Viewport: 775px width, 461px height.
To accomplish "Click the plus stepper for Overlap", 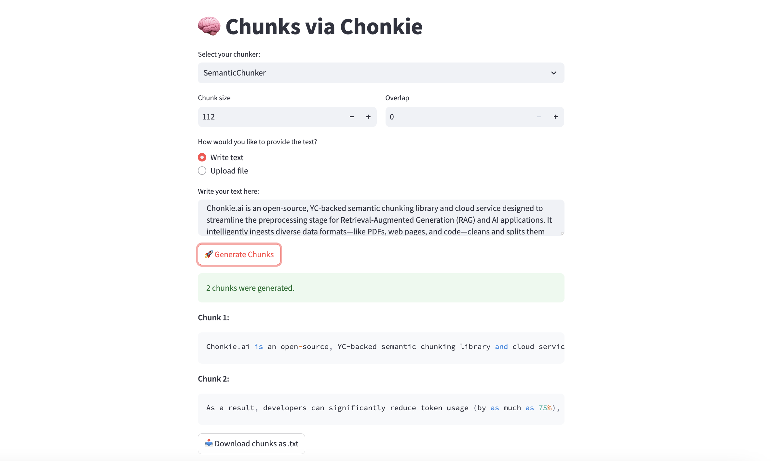I will [x=555, y=117].
